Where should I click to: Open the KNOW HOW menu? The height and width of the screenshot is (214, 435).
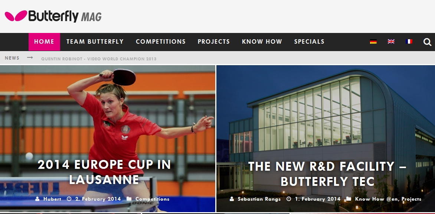pos(262,42)
